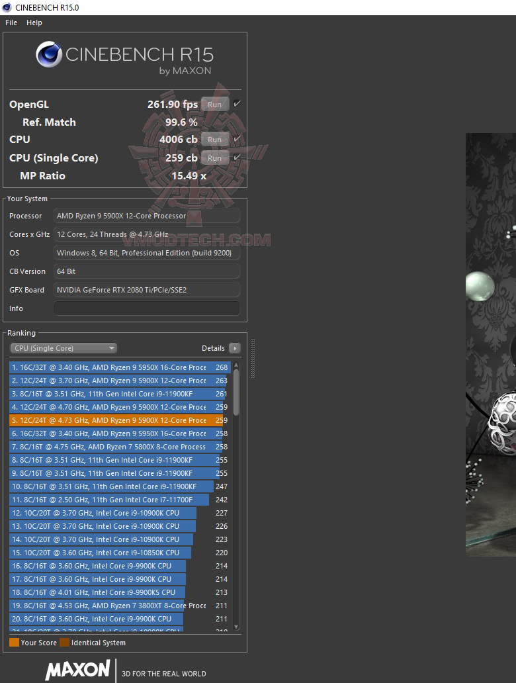Click the OS field showing Windows 8
Screen dimensions: 516x683
pyautogui.click(x=146, y=253)
